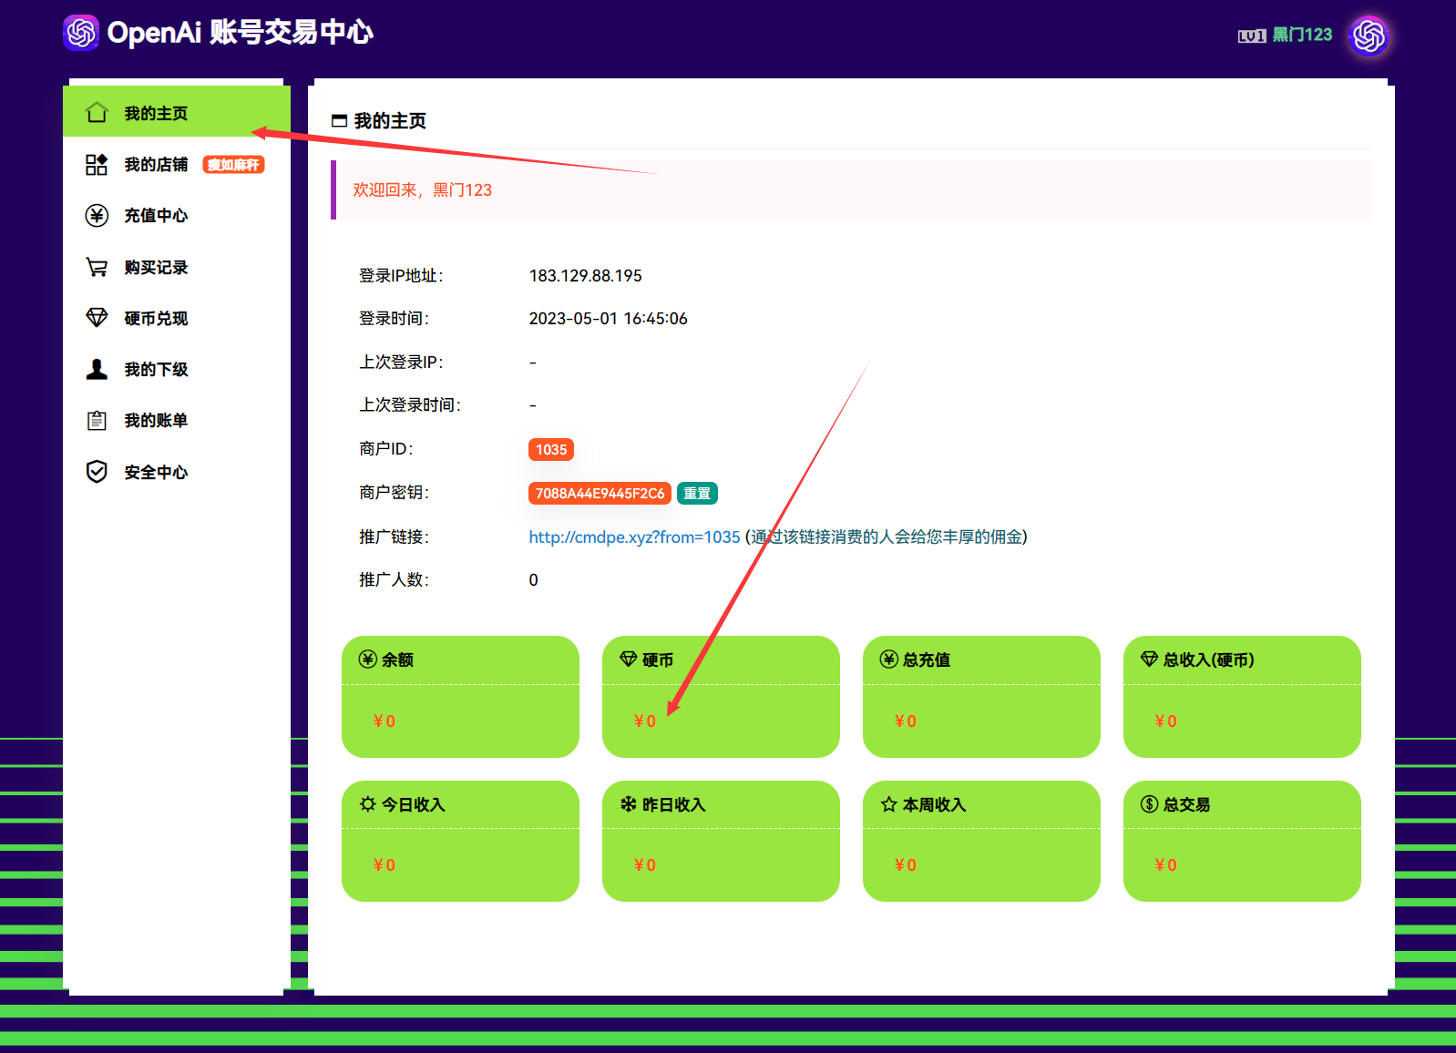Viewport: 1456px width, 1053px height.
Task: Click the merchant ID badge 1035
Action: (x=551, y=449)
